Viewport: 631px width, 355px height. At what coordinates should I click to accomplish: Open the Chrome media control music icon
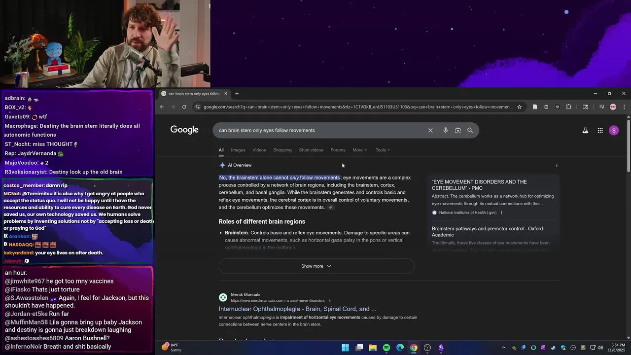point(601,107)
